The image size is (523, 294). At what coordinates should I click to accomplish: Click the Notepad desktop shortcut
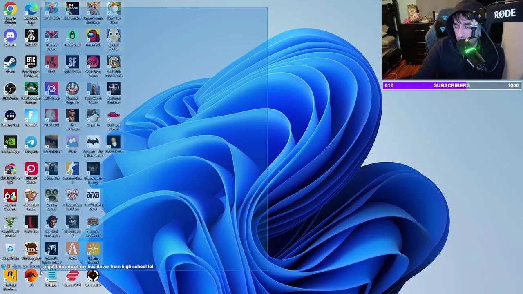(x=51, y=278)
